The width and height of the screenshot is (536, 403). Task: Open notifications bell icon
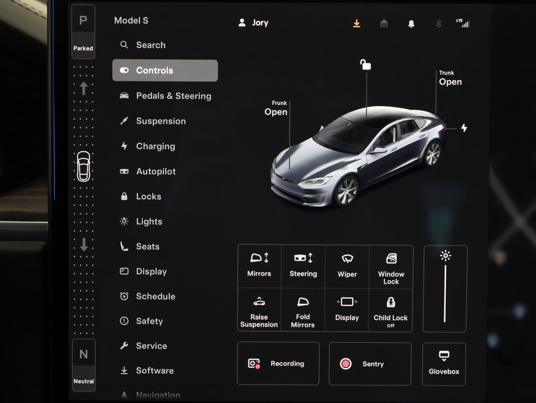[x=411, y=24]
